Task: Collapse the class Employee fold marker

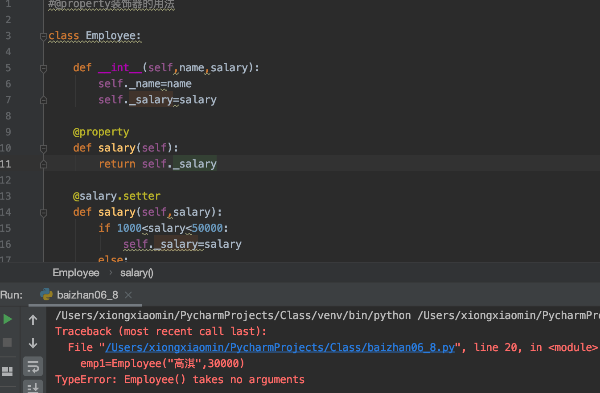Action: pyautogui.click(x=44, y=37)
